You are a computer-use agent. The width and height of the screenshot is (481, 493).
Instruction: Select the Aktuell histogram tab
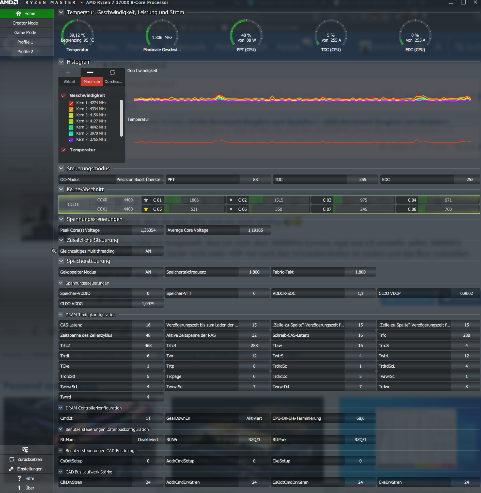tap(69, 82)
